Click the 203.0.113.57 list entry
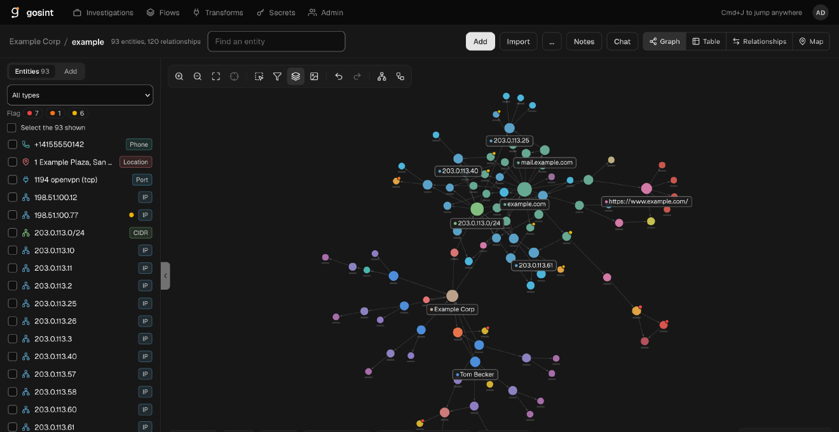The width and height of the screenshot is (839, 432). coord(80,374)
